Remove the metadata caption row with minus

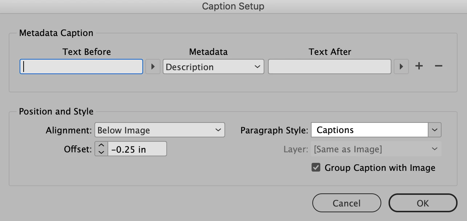click(x=439, y=66)
